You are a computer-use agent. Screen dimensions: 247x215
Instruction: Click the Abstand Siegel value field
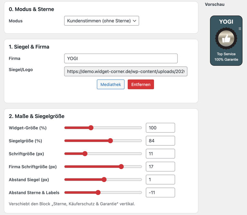[x=160, y=180]
